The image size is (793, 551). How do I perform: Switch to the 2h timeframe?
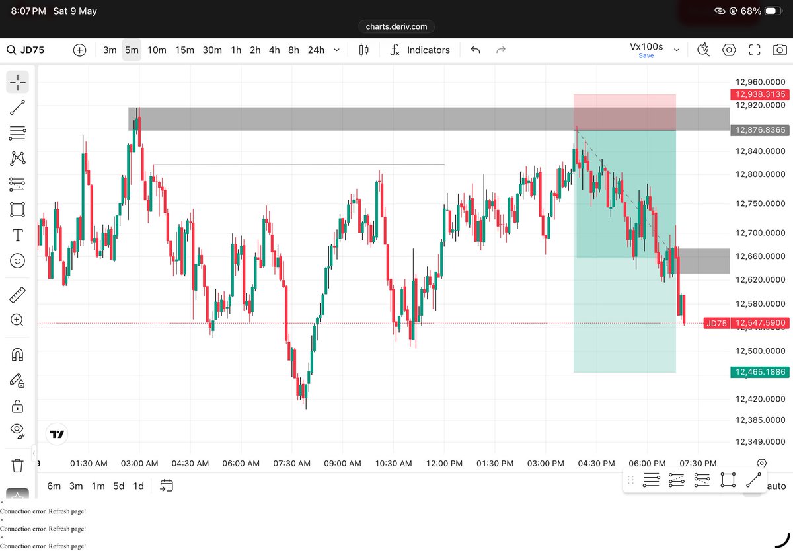click(255, 50)
